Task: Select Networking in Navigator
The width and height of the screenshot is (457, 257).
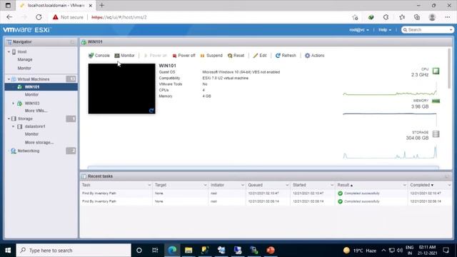Action: pyautogui.click(x=29, y=151)
